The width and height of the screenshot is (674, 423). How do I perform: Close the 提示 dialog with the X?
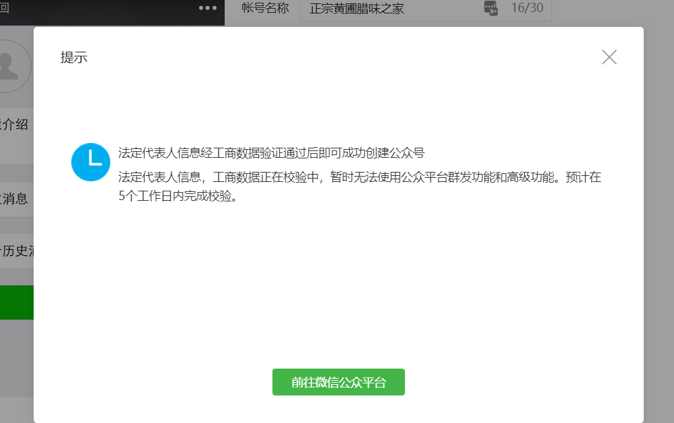609,57
